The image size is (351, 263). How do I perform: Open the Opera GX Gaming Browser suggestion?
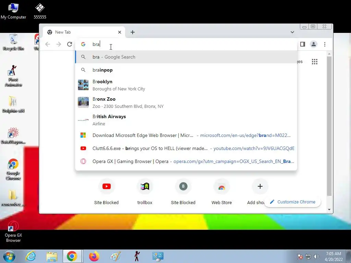(x=186, y=161)
